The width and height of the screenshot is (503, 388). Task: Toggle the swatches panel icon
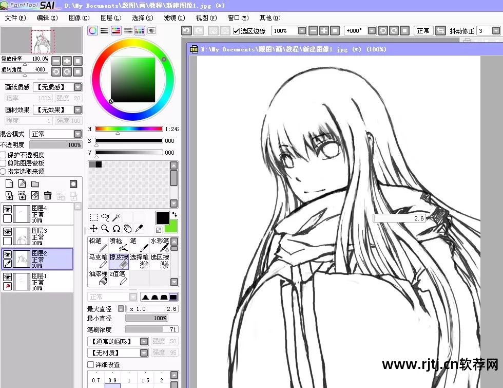point(140,30)
